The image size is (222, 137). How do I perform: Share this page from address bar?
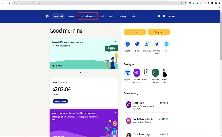point(181,3)
